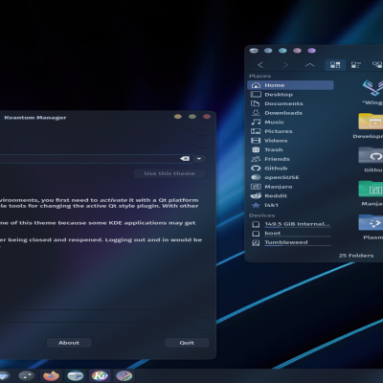Click the Devices section header
The image size is (383, 383).
pos(261,215)
